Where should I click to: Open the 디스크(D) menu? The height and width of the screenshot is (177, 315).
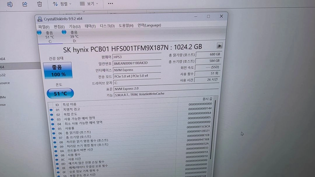pos(107,26)
